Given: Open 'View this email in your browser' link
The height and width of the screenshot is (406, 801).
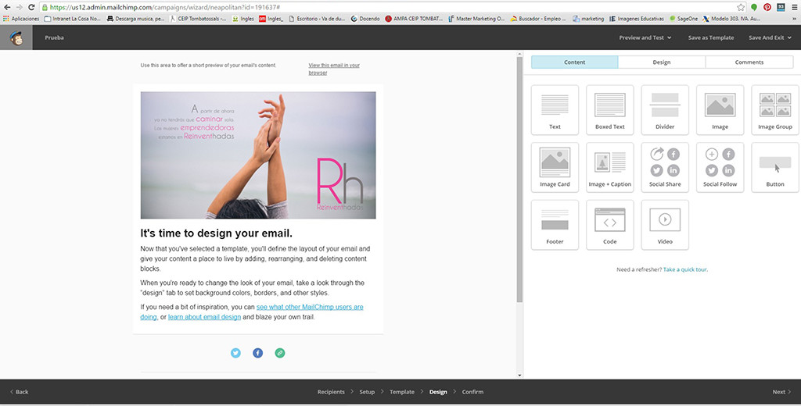Looking at the screenshot, I should [x=333, y=69].
